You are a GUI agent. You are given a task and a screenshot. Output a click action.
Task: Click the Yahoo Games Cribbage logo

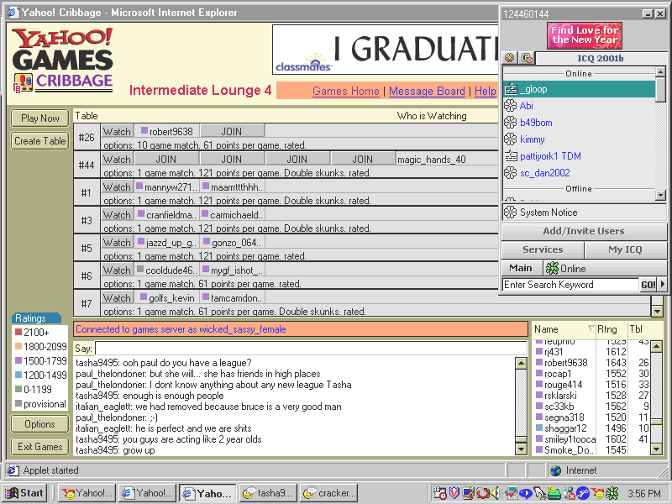(62, 60)
